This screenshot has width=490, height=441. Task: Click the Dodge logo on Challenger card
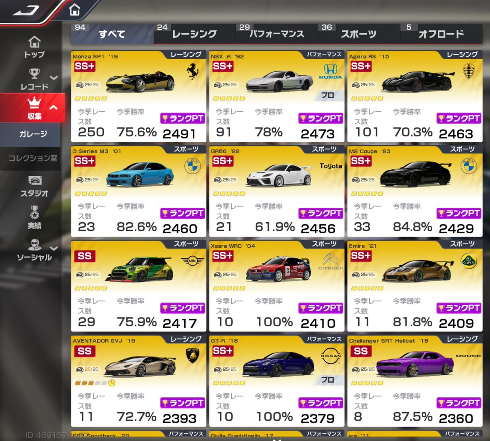(468, 356)
